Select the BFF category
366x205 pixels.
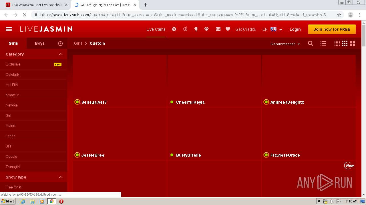pos(33,146)
